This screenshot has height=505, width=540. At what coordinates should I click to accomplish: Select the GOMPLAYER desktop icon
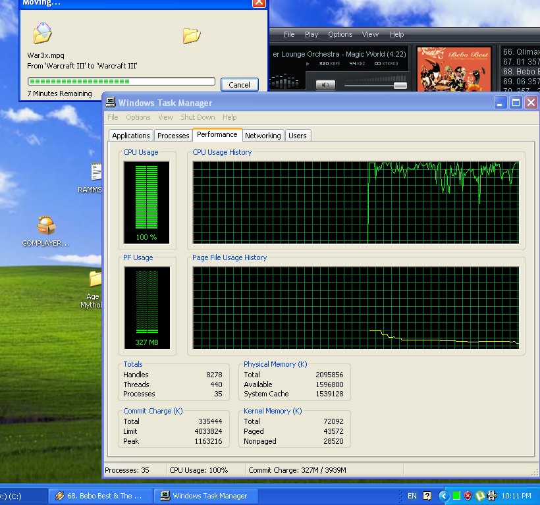pos(46,225)
